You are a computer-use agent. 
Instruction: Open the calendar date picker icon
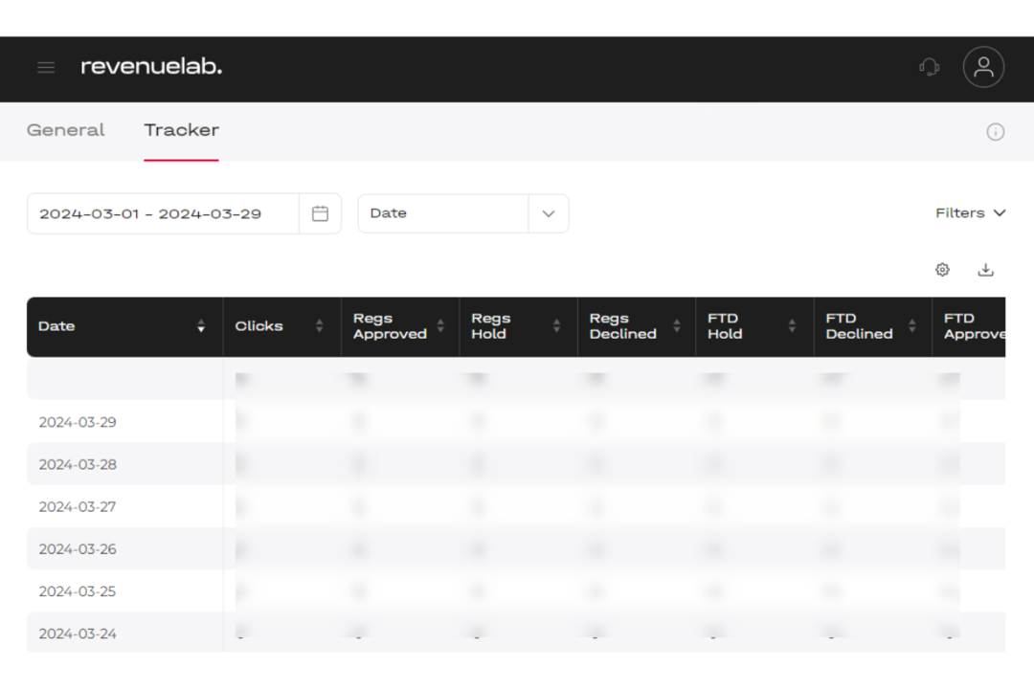[x=320, y=213]
